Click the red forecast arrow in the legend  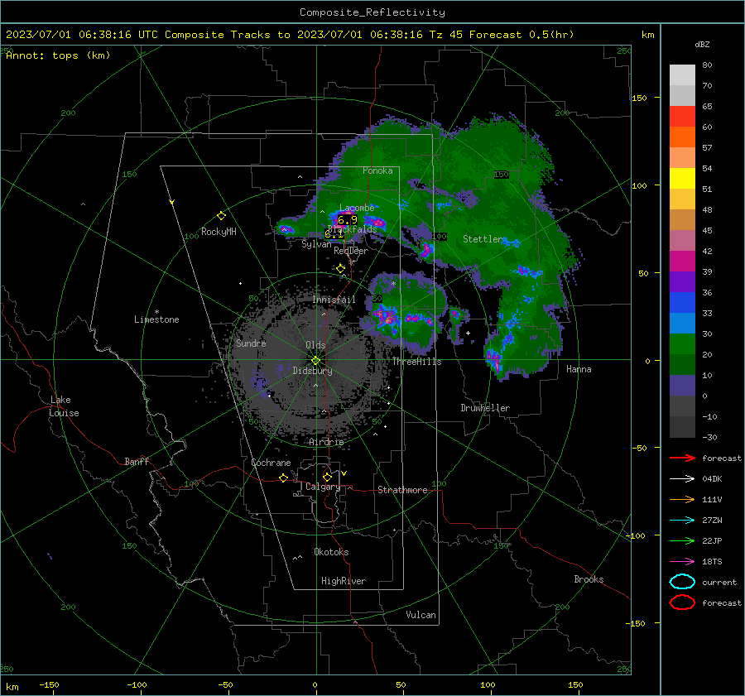(682, 458)
